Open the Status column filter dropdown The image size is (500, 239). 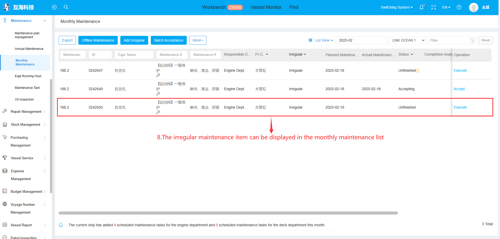[x=412, y=54]
